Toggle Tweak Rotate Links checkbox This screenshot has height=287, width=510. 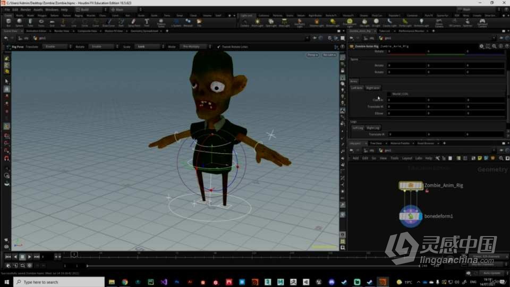pos(218,47)
